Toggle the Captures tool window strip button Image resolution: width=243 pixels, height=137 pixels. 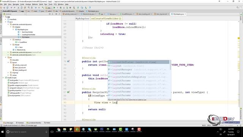tap(1, 41)
